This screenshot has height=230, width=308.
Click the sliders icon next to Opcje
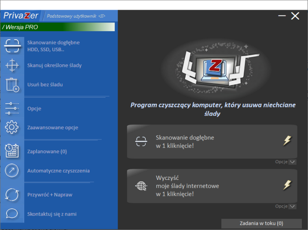pos(12,108)
